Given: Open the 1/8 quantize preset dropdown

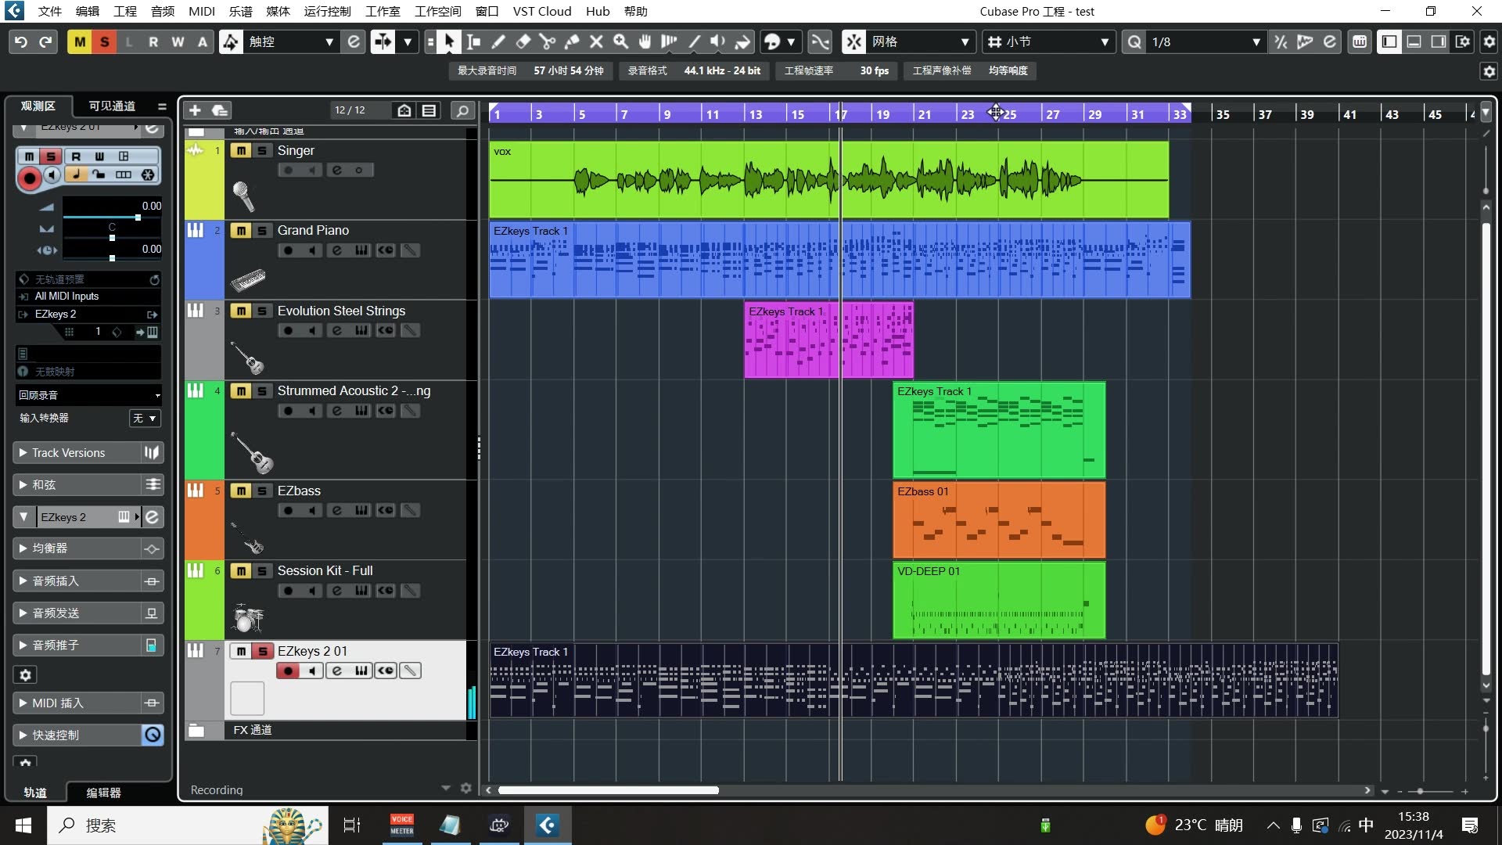Looking at the screenshot, I should [x=1205, y=42].
